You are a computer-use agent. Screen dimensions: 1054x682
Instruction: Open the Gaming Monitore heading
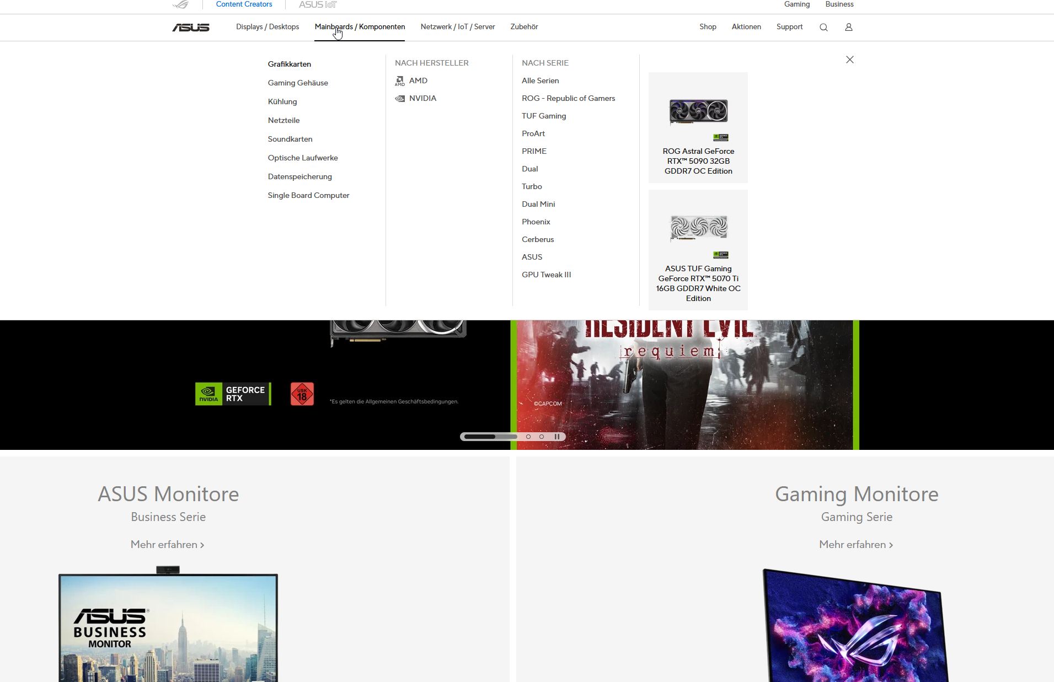click(x=857, y=494)
